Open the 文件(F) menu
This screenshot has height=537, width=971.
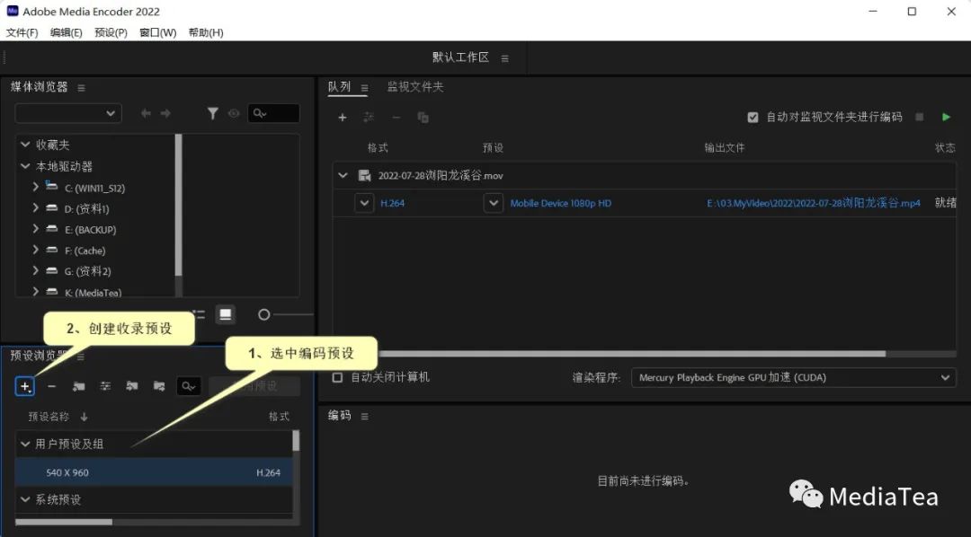[x=22, y=33]
